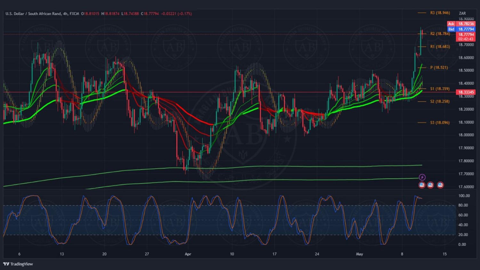This screenshot has width=480, height=270.
Task: Click the candle countdown timer 02:42:43
Action: tap(466, 39)
